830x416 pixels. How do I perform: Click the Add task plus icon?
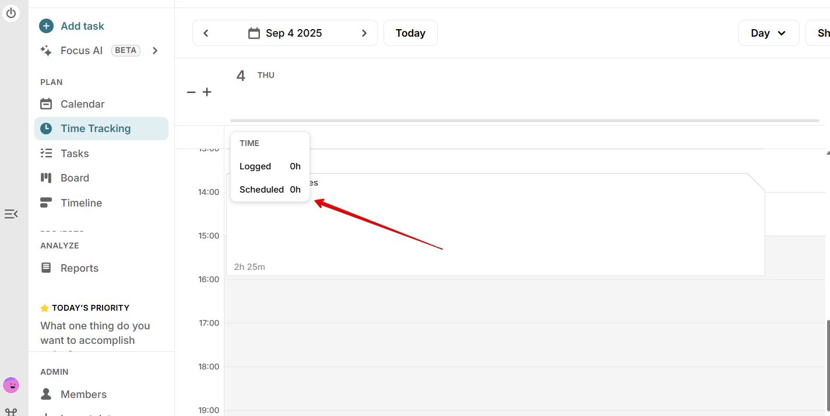pyautogui.click(x=46, y=26)
